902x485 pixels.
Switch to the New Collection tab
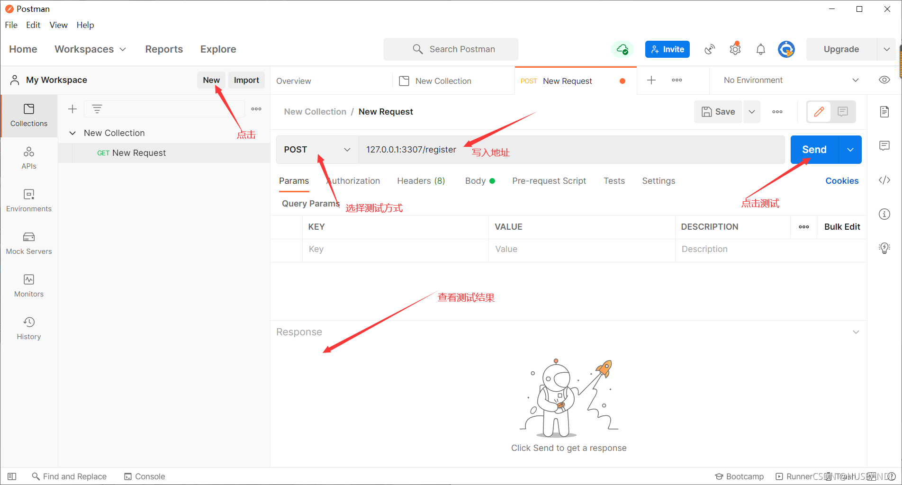click(443, 81)
